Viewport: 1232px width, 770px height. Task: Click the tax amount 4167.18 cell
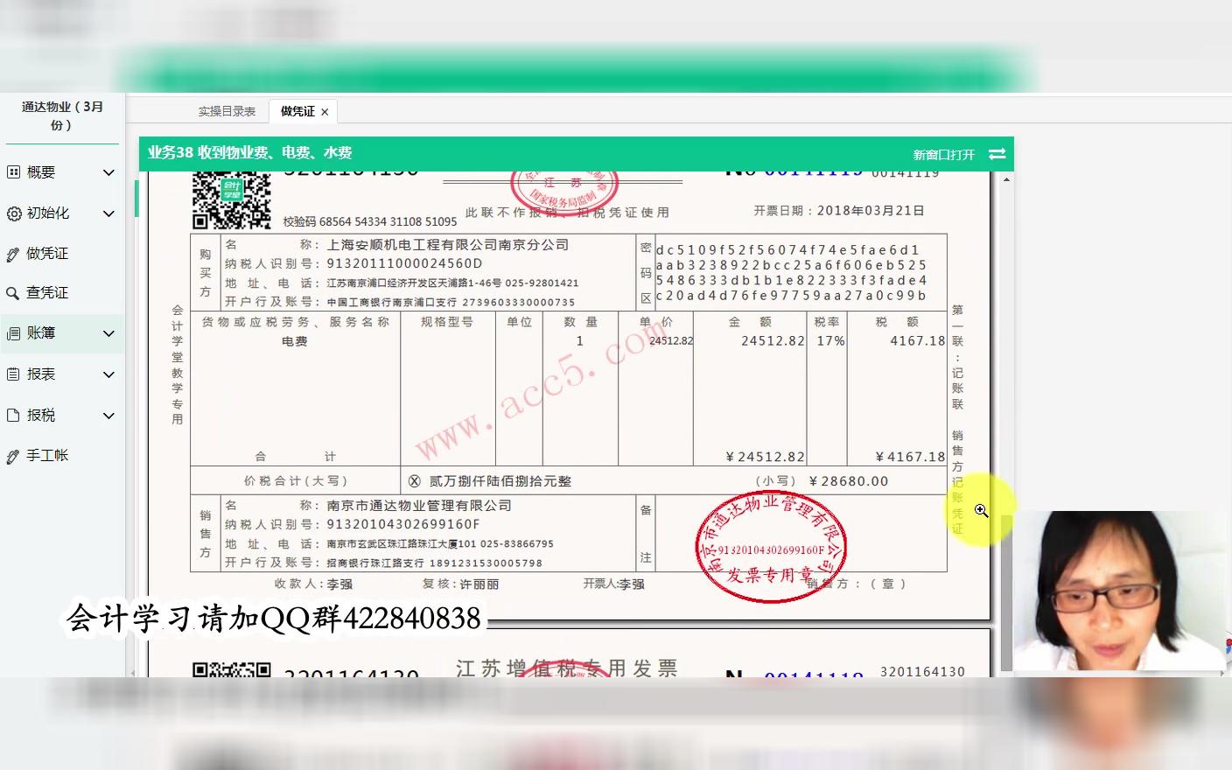918,341
